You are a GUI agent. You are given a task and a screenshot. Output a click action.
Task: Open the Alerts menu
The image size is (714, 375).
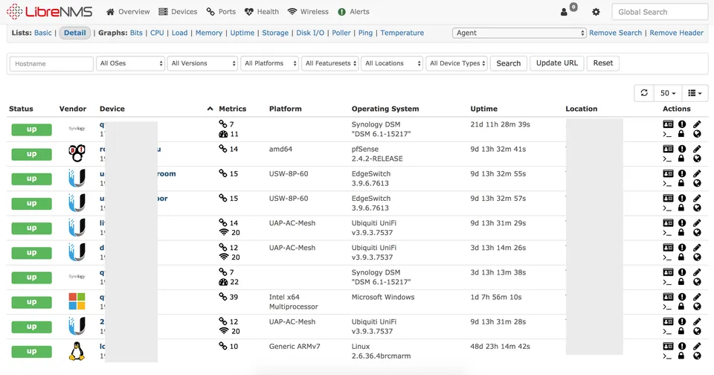coord(354,12)
